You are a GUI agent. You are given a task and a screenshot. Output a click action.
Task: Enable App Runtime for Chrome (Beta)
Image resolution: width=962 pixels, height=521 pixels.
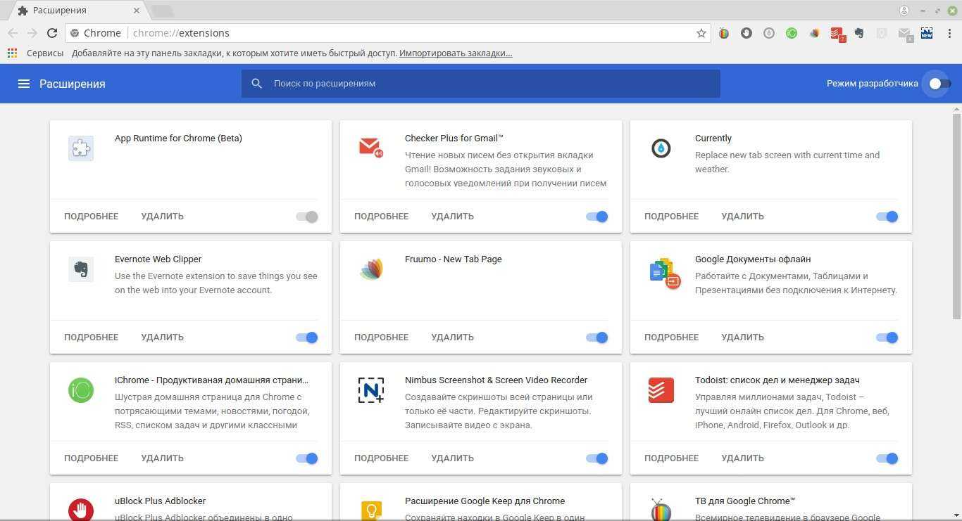click(307, 217)
